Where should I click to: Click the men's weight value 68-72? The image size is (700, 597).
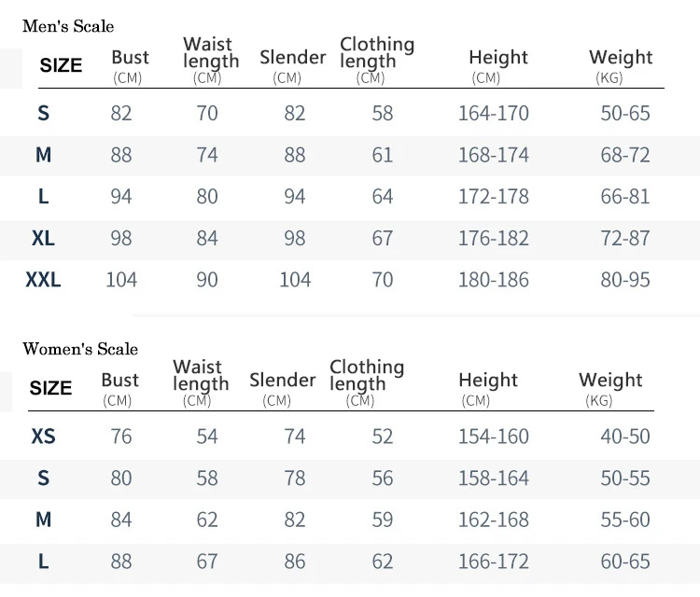point(625,155)
